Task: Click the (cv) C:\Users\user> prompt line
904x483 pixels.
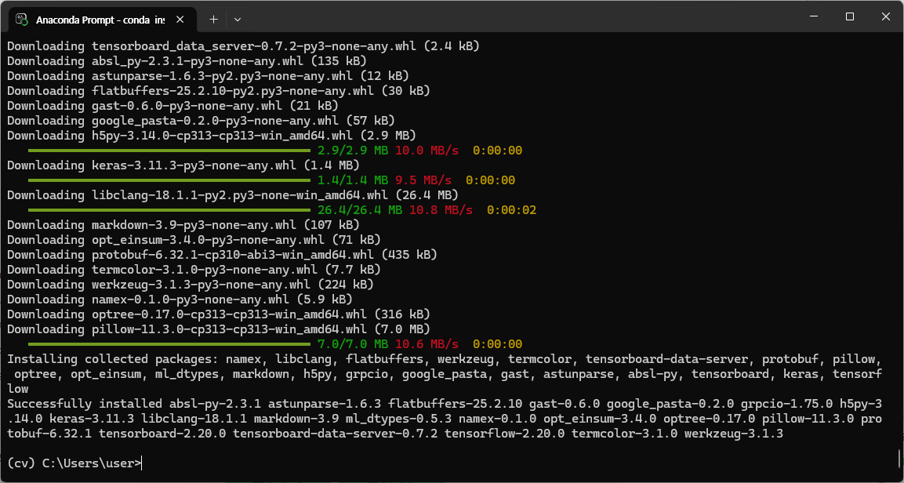Action: [74, 463]
